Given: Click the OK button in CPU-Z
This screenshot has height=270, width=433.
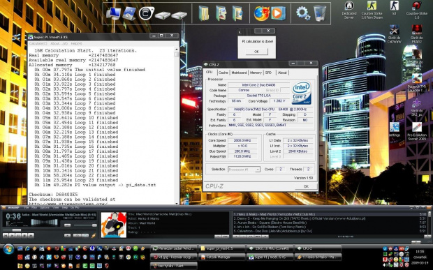Looking at the screenshot, I should [x=306, y=186].
